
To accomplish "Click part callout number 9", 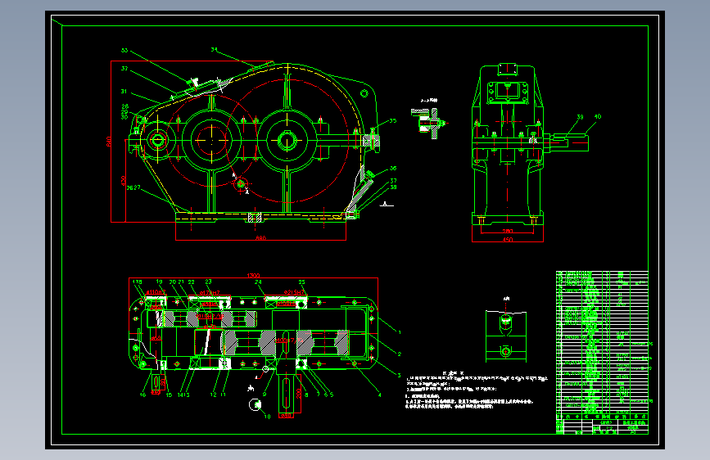I will click(x=265, y=395).
